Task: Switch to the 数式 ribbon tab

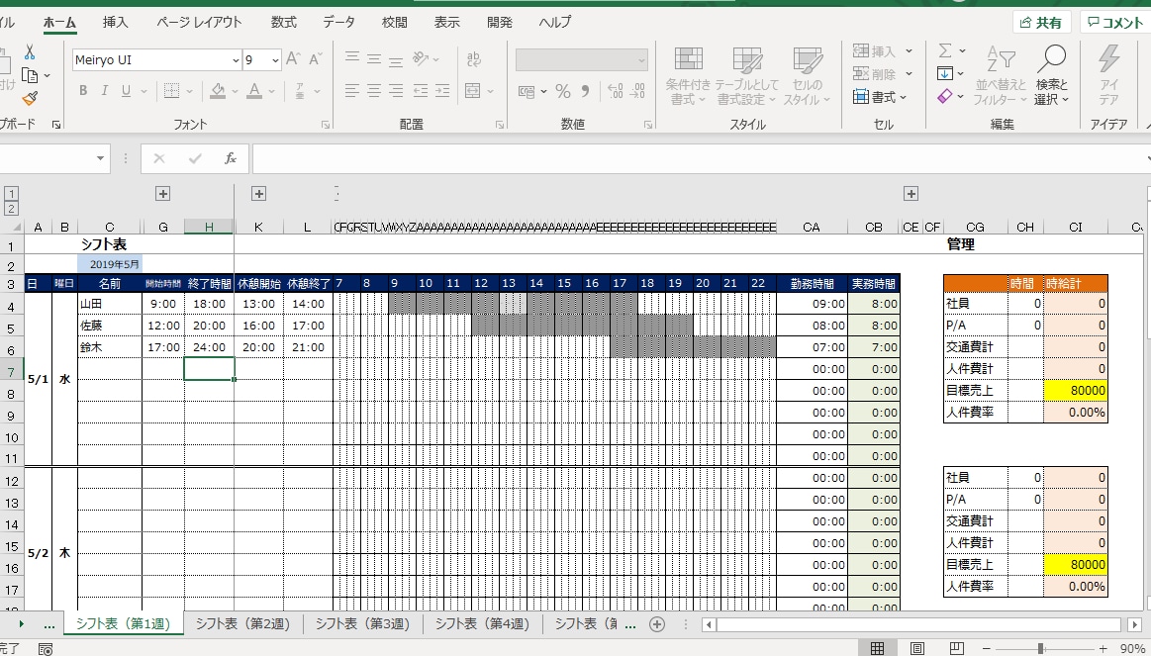Action: (x=283, y=22)
